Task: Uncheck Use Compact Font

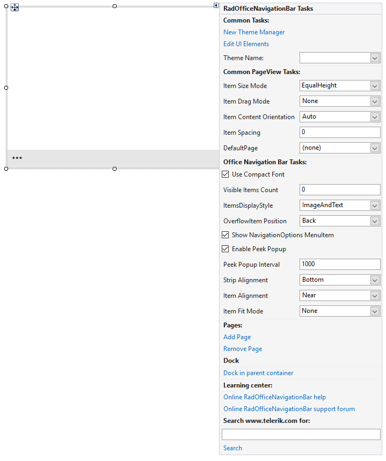Action: coord(225,174)
